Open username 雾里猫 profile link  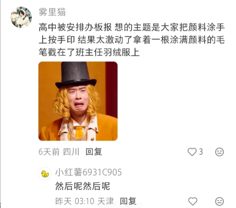coord(52,12)
